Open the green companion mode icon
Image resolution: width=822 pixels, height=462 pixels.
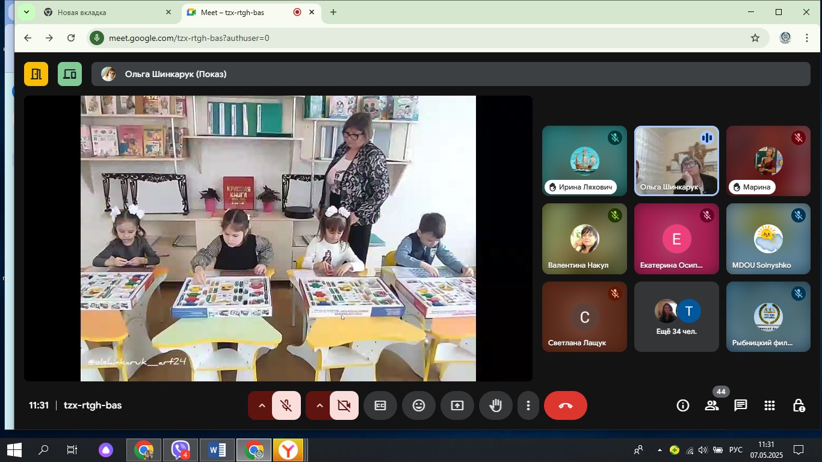point(70,74)
